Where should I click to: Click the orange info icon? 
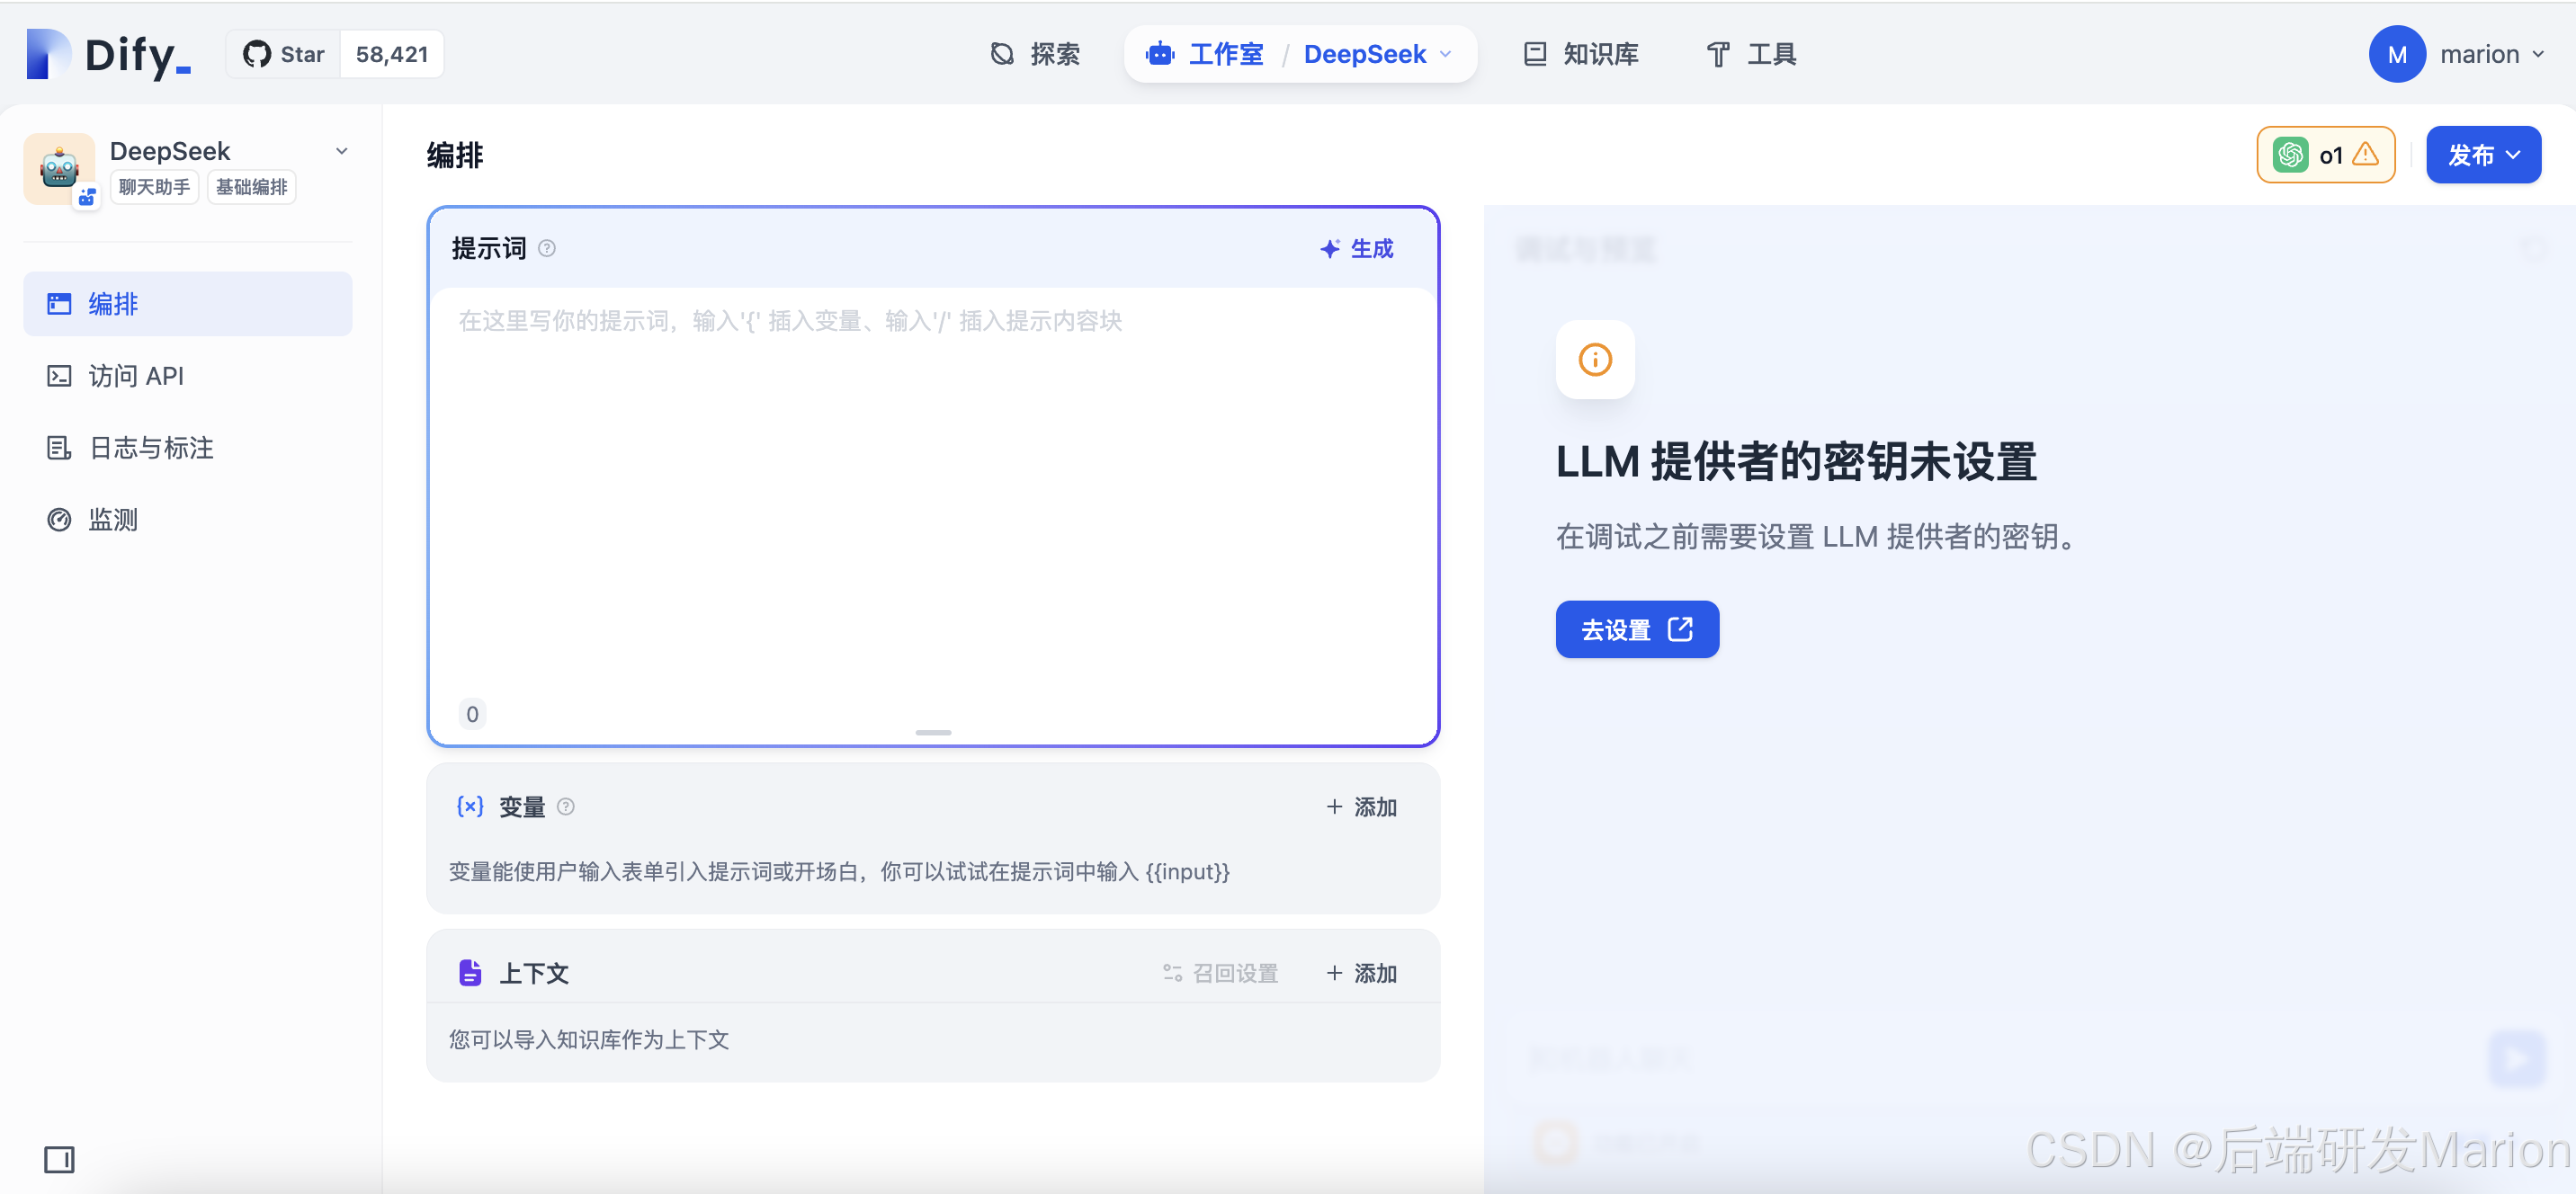pyautogui.click(x=1594, y=359)
